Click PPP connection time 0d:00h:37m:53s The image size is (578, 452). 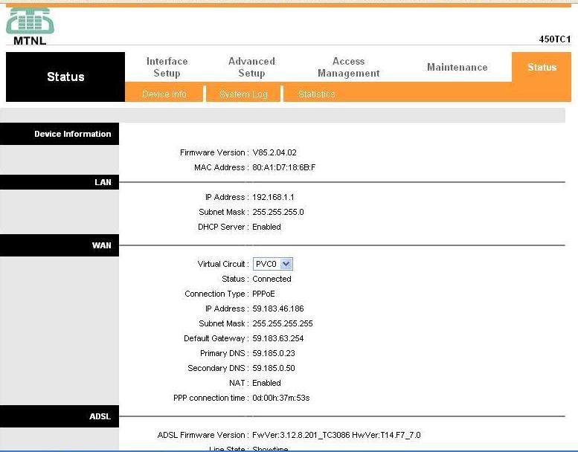(281, 398)
